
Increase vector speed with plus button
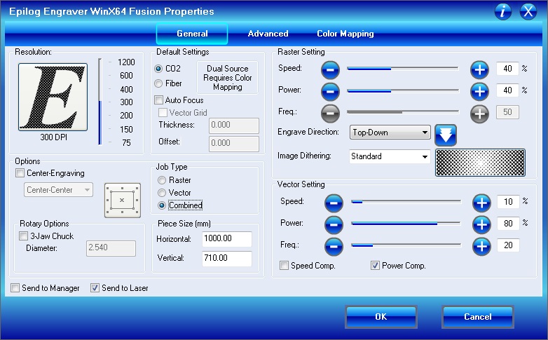[x=481, y=203]
